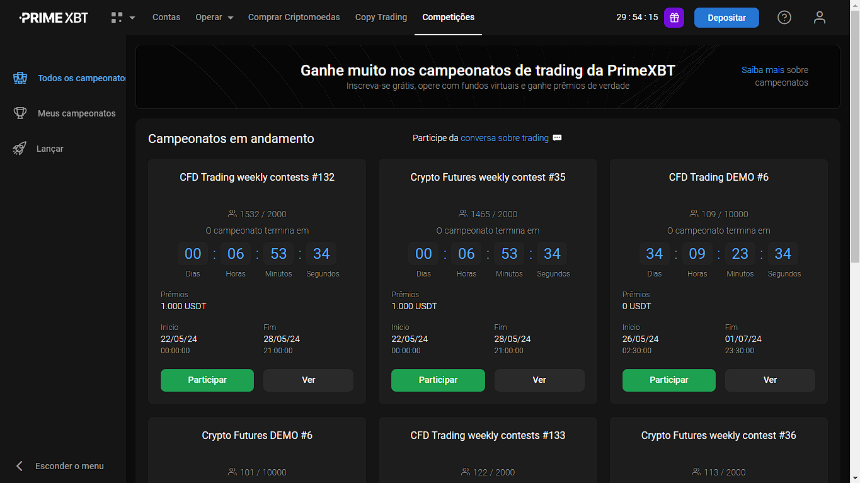The width and height of the screenshot is (860, 483).
Task: Follow the Saiba mais link
Action: pos(762,70)
